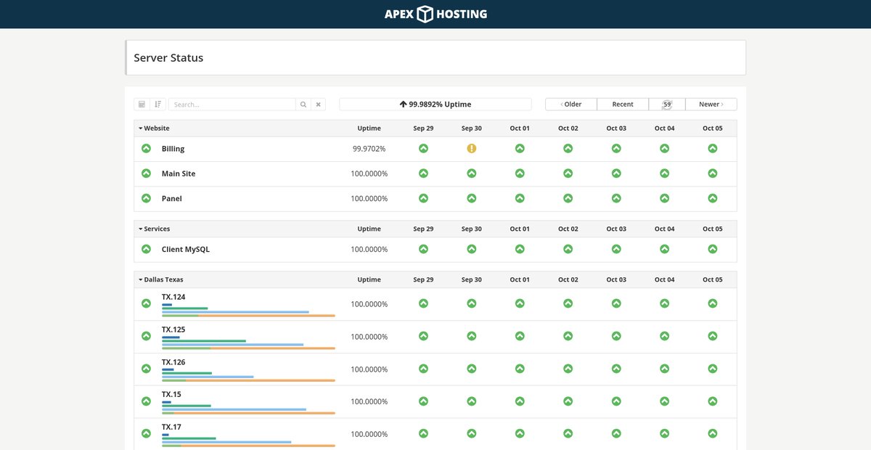Viewport: 871px width, 450px height.
Task: Click TX.15's light blue usage bar
Action: point(234,409)
